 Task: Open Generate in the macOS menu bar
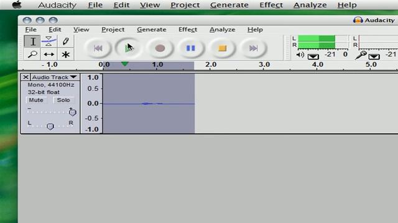coord(229,5)
